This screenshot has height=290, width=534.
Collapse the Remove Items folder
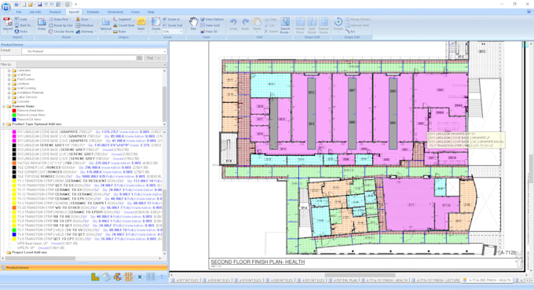click(4, 106)
